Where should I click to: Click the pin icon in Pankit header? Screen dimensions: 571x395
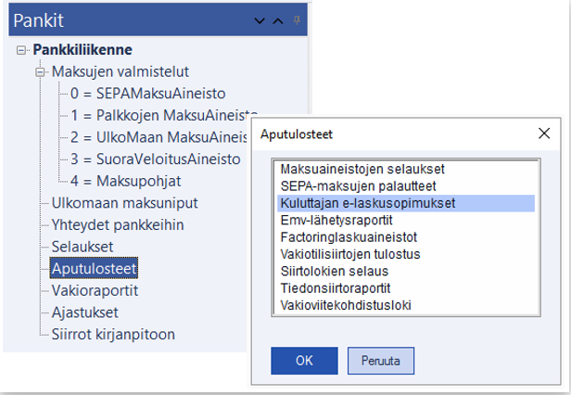pos(297,19)
